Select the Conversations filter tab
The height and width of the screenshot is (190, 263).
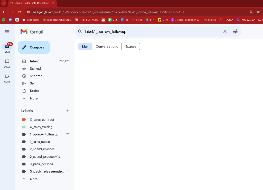click(107, 46)
